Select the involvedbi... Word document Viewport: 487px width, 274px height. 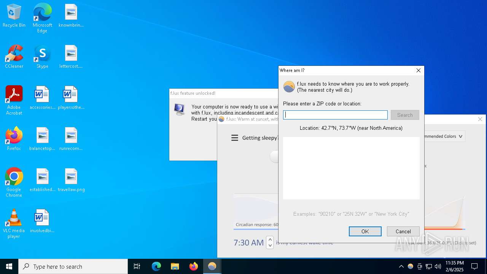(x=42, y=221)
